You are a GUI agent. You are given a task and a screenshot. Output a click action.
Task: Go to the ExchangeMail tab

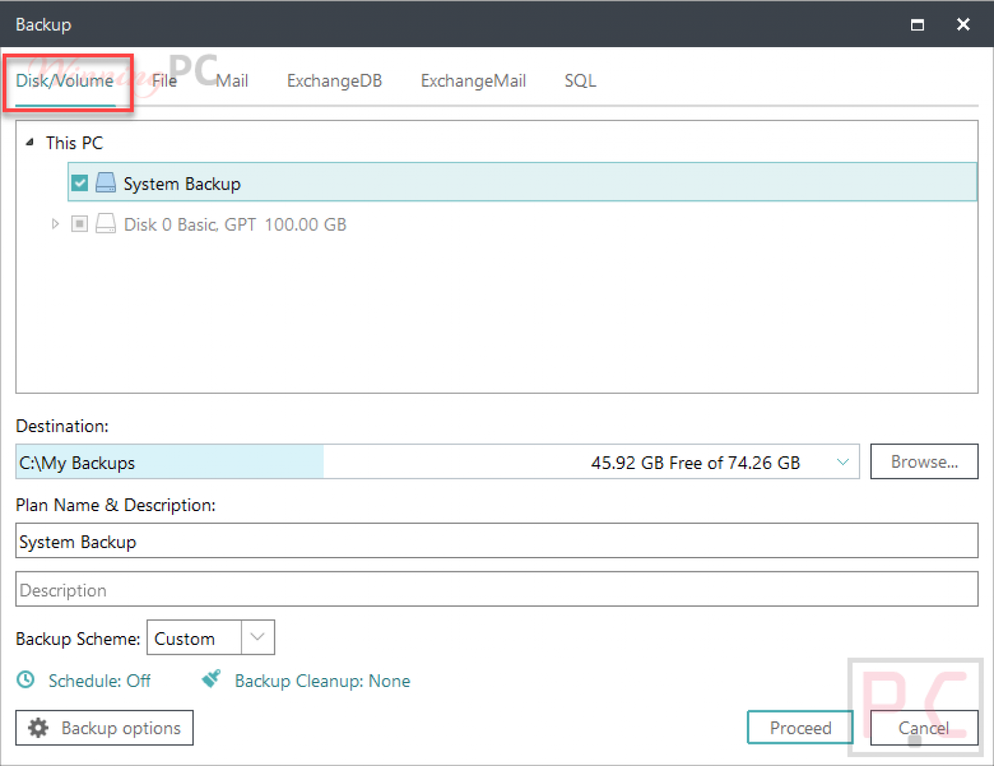coord(473,81)
